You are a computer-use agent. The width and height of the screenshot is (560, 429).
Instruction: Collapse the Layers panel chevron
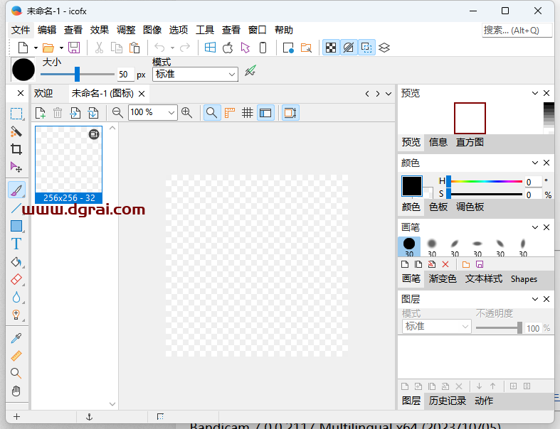(x=535, y=299)
